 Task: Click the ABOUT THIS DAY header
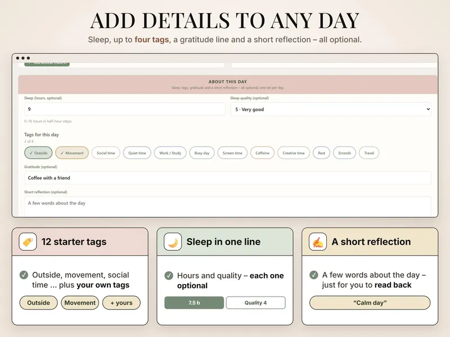point(228,81)
